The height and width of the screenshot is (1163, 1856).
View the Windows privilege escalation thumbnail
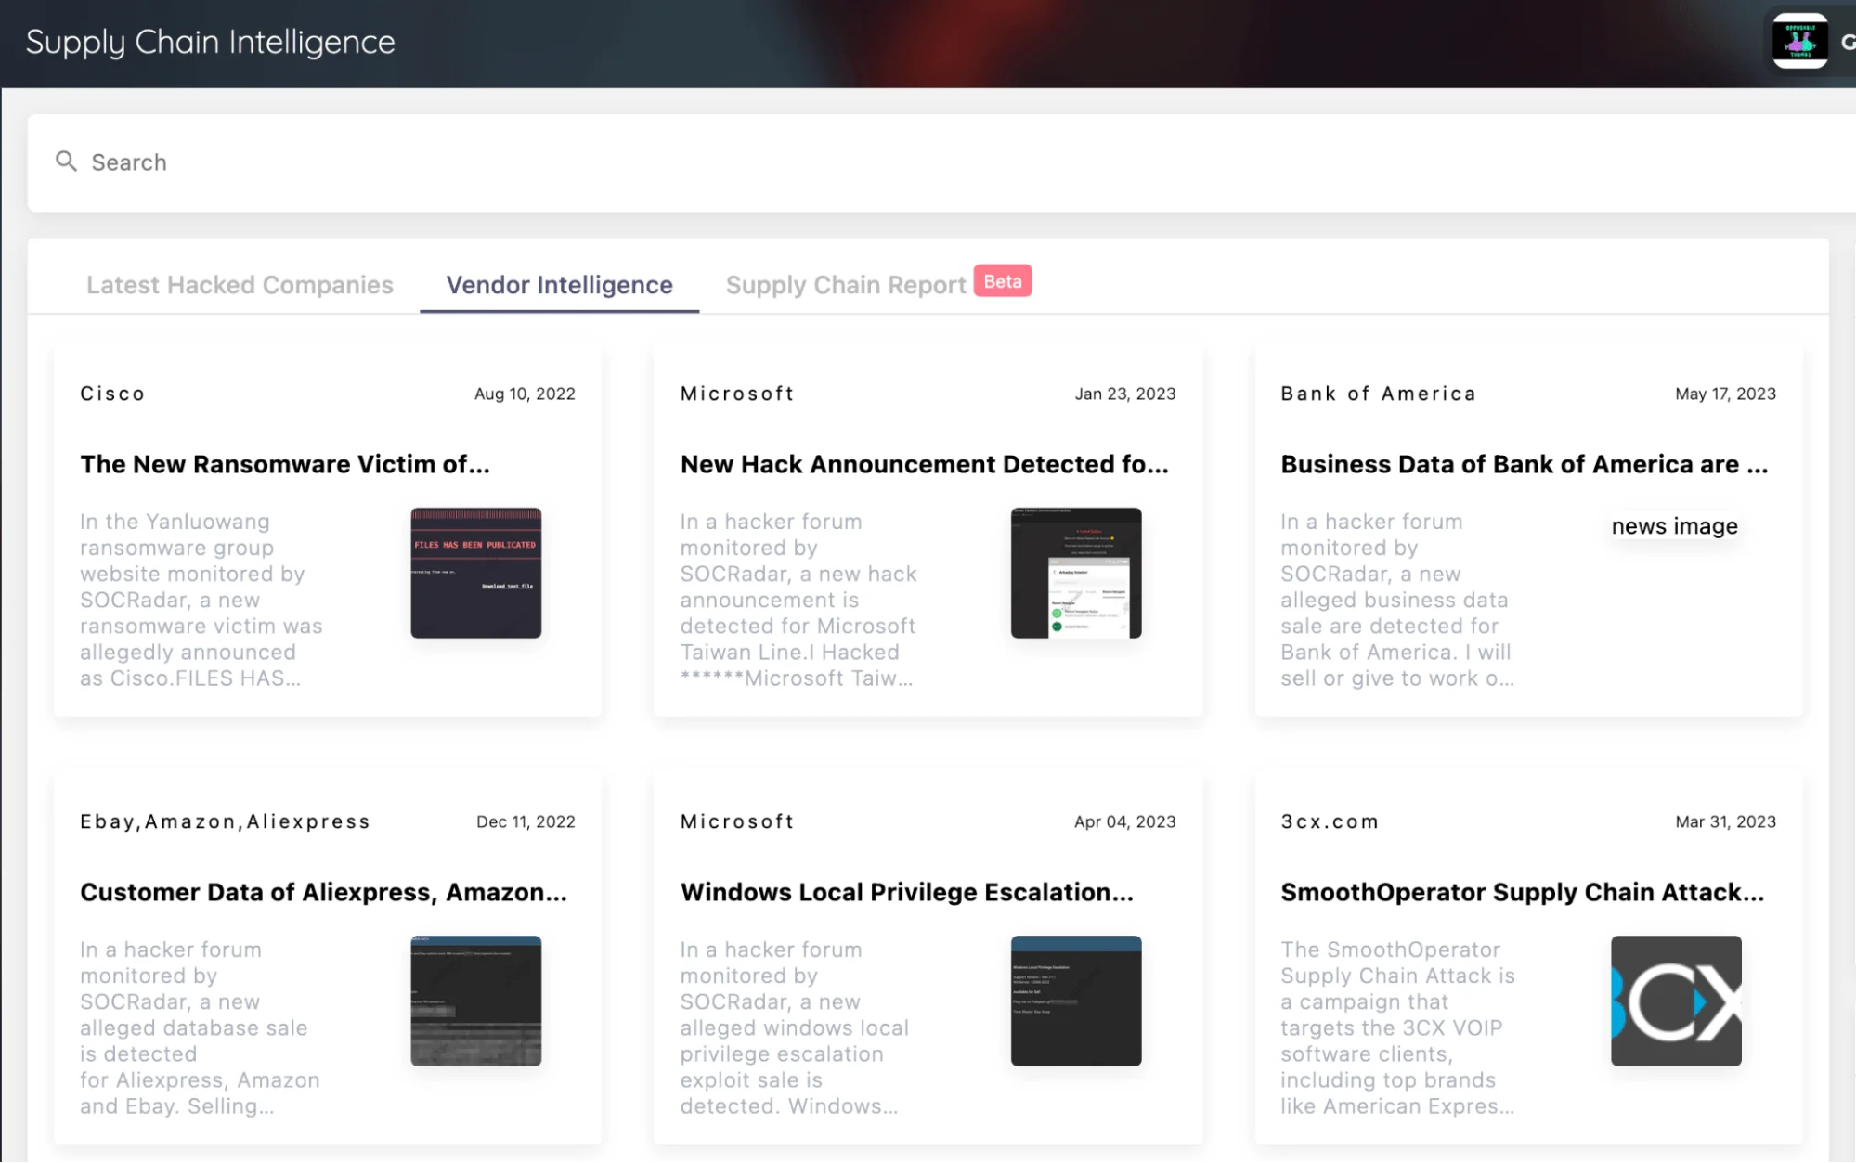pos(1076,1001)
